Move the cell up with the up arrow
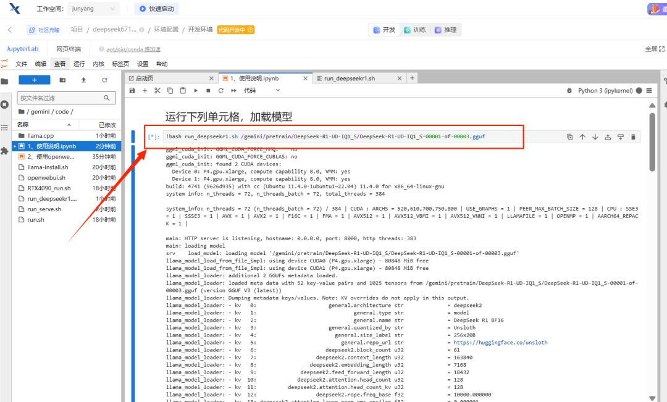The width and height of the screenshot is (667, 402). 582,137
